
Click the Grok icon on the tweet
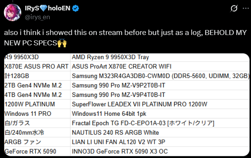click(x=234, y=8)
